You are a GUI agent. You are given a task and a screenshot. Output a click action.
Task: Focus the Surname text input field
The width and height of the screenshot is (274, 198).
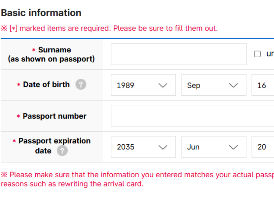coord(179,54)
